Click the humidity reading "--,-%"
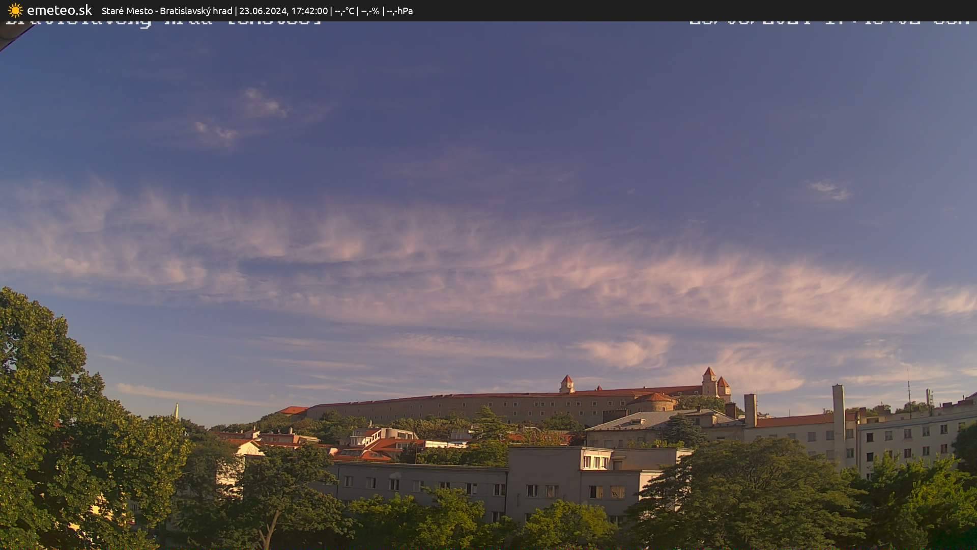This screenshot has width=977, height=550. point(370,11)
